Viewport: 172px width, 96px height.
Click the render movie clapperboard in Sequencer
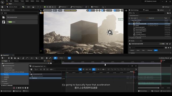tap(18, 58)
